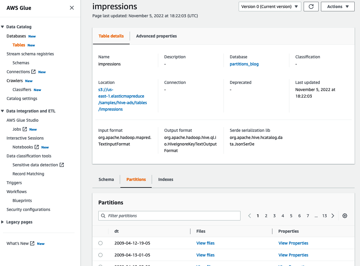The width and height of the screenshot is (360, 266).
Task: Open Schemas in the sidebar
Action: pos(21,63)
